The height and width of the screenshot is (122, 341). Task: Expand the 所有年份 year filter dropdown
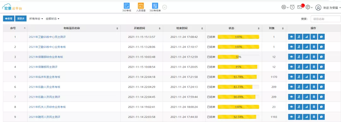[36, 19]
